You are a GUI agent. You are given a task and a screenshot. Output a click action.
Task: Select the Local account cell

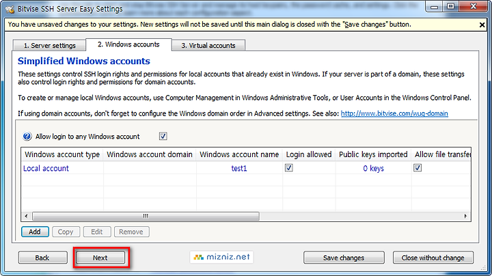[62, 169]
